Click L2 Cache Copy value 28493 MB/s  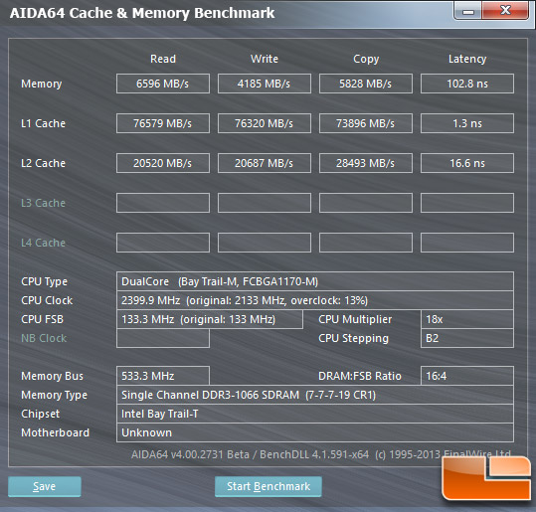tap(366, 163)
